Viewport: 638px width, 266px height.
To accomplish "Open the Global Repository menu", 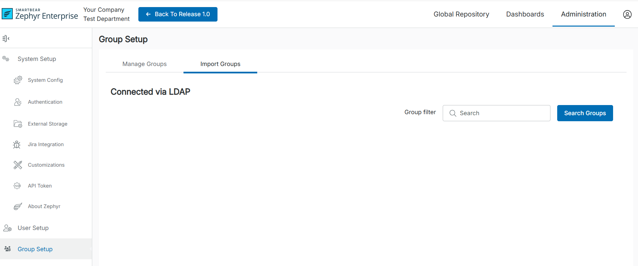I will click(x=461, y=14).
